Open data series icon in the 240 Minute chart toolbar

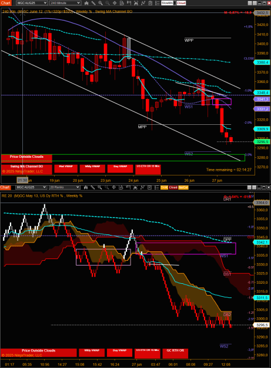pos(136,3)
